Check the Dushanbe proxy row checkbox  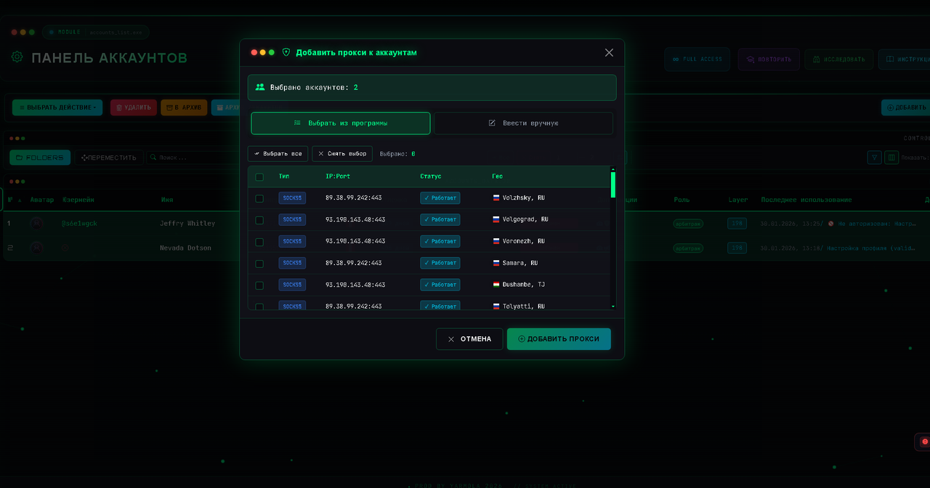(x=259, y=285)
